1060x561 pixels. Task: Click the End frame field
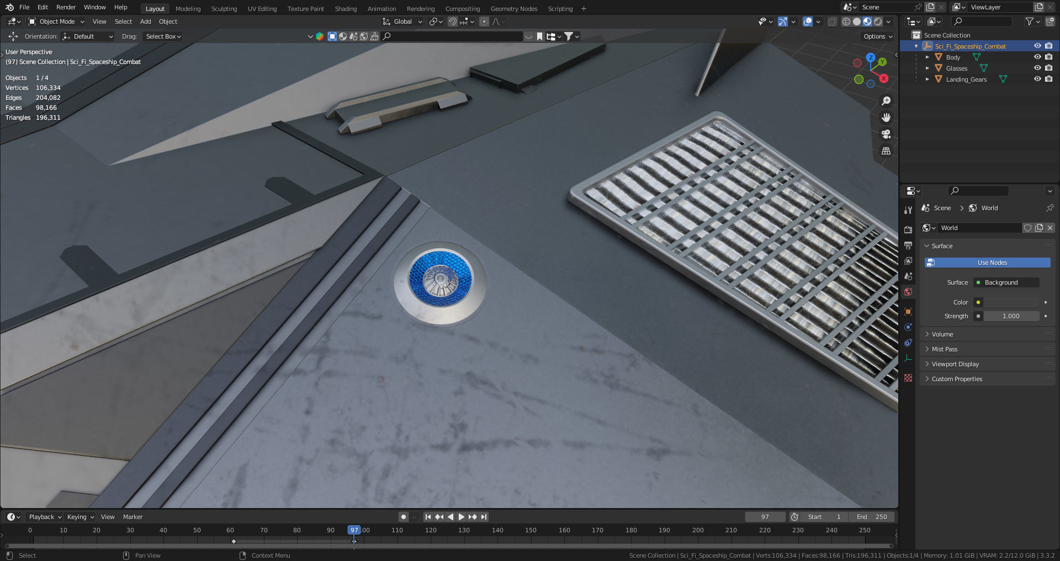coord(872,517)
